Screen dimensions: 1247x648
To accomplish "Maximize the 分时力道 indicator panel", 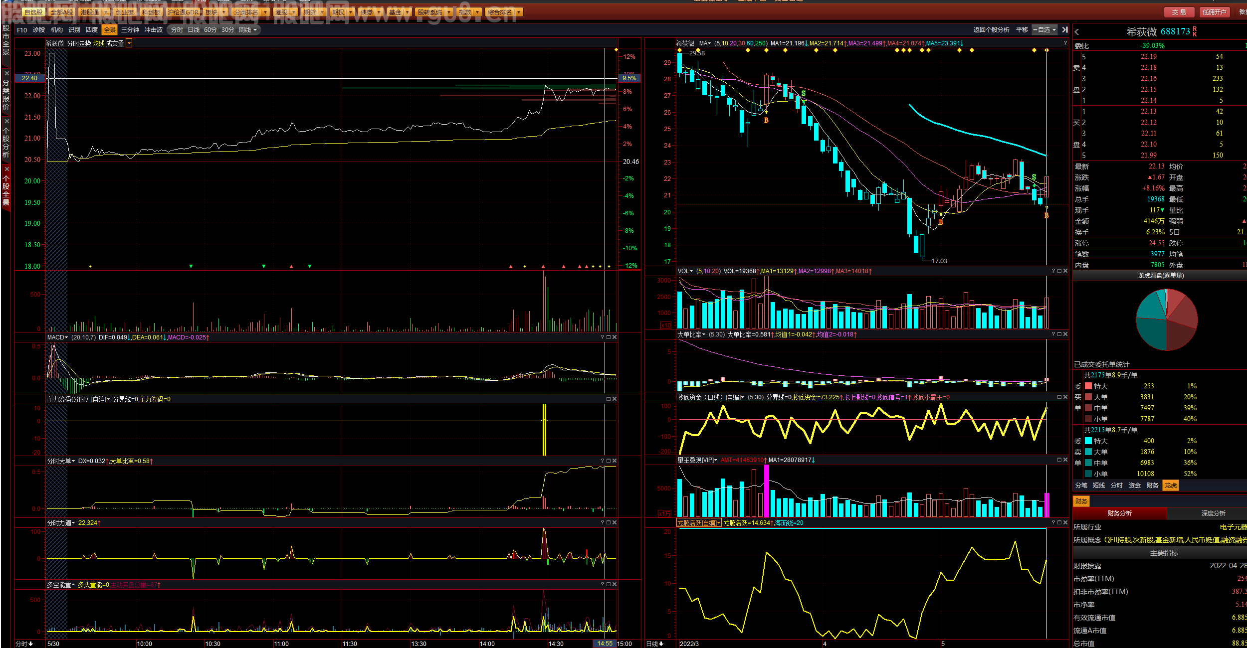I will pos(609,523).
